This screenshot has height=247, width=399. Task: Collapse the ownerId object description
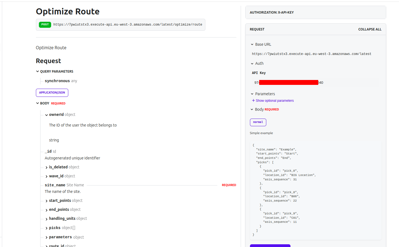pos(46,115)
